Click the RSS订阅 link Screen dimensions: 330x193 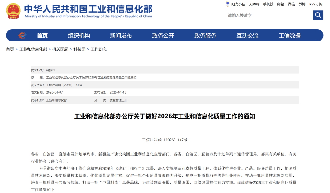316,4
